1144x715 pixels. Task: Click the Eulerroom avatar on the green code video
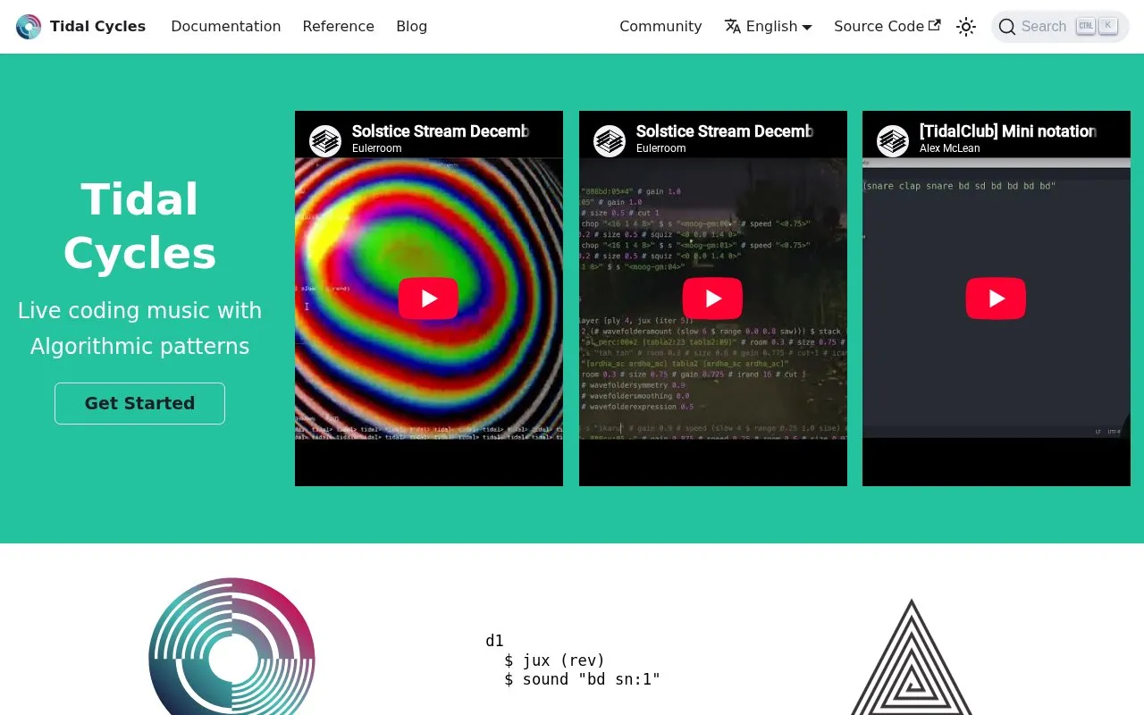[610, 141]
